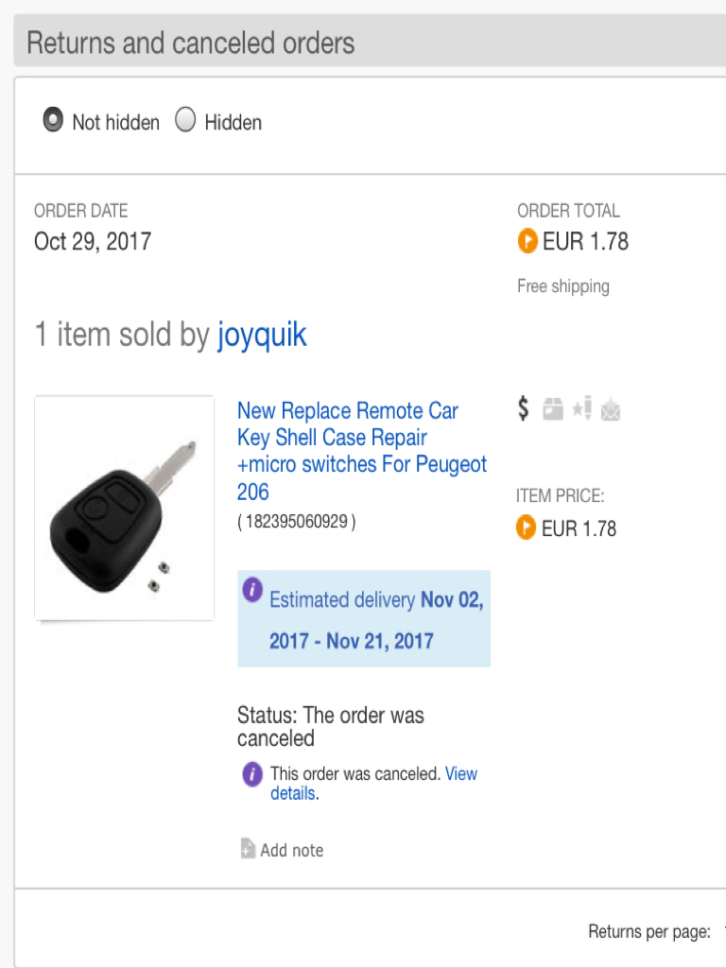Click the item number 182395060929
This screenshot has height=968, width=726.
click(296, 522)
